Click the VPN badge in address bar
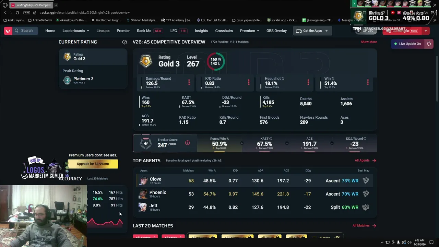This screenshot has width=439, height=247. (27, 13)
